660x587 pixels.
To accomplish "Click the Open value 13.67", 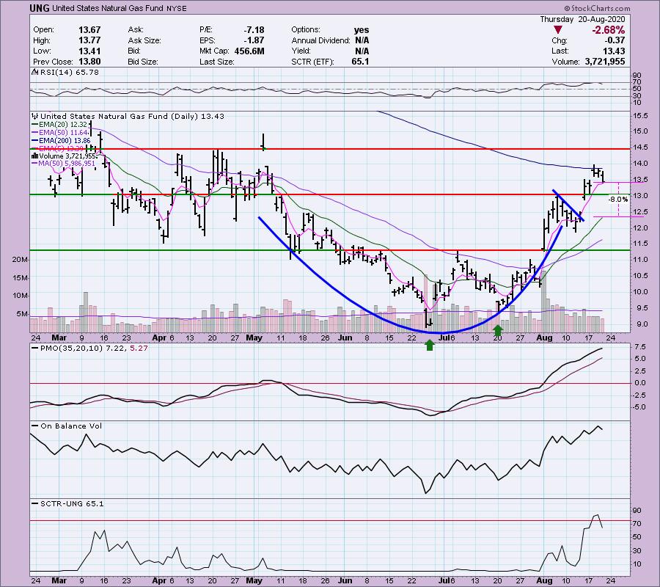I will [x=89, y=30].
